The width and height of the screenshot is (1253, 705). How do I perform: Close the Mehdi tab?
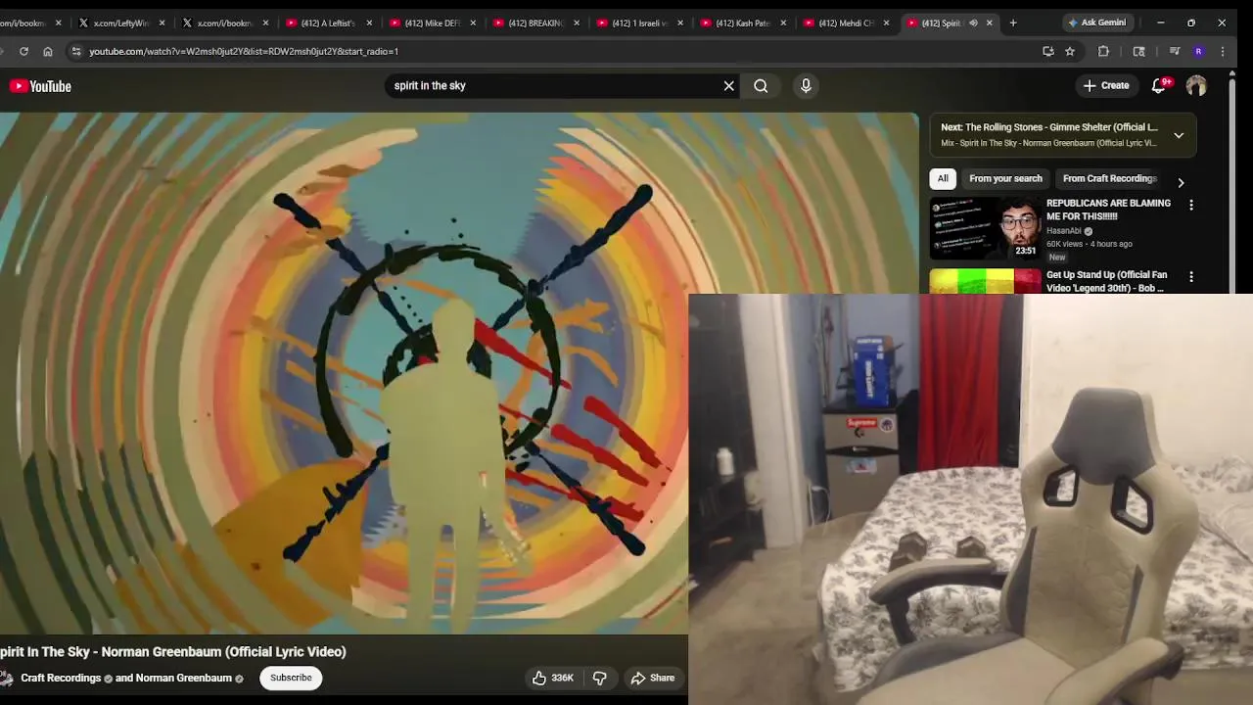click(x=886, y=23)
